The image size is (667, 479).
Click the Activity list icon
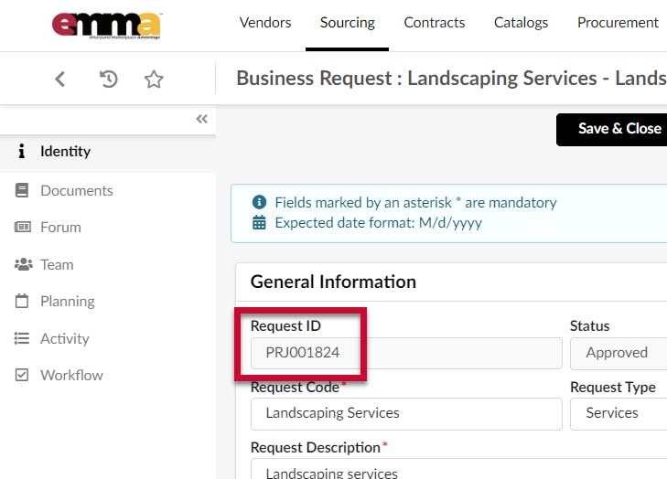tap(22, 338)
